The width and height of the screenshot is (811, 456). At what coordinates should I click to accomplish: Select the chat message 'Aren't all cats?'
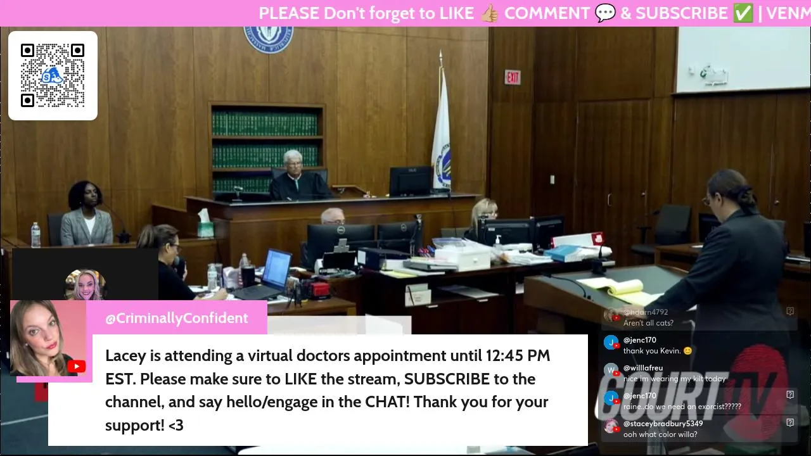(x=648, y=323)
